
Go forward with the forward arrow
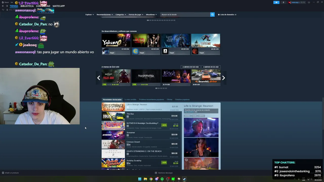point(7,6)
